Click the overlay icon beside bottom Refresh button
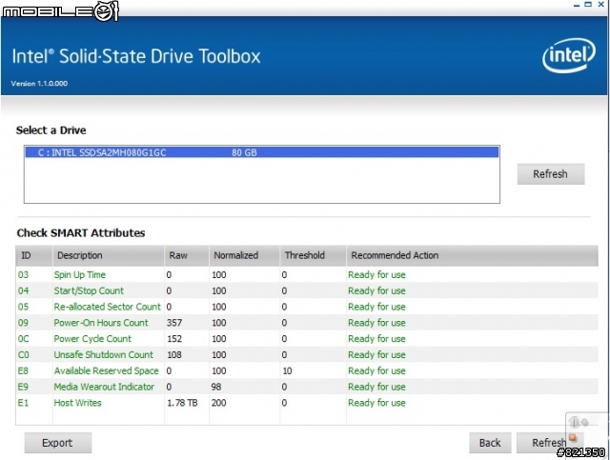This screenshot has width=610, height=460. [x=573, y=438]
